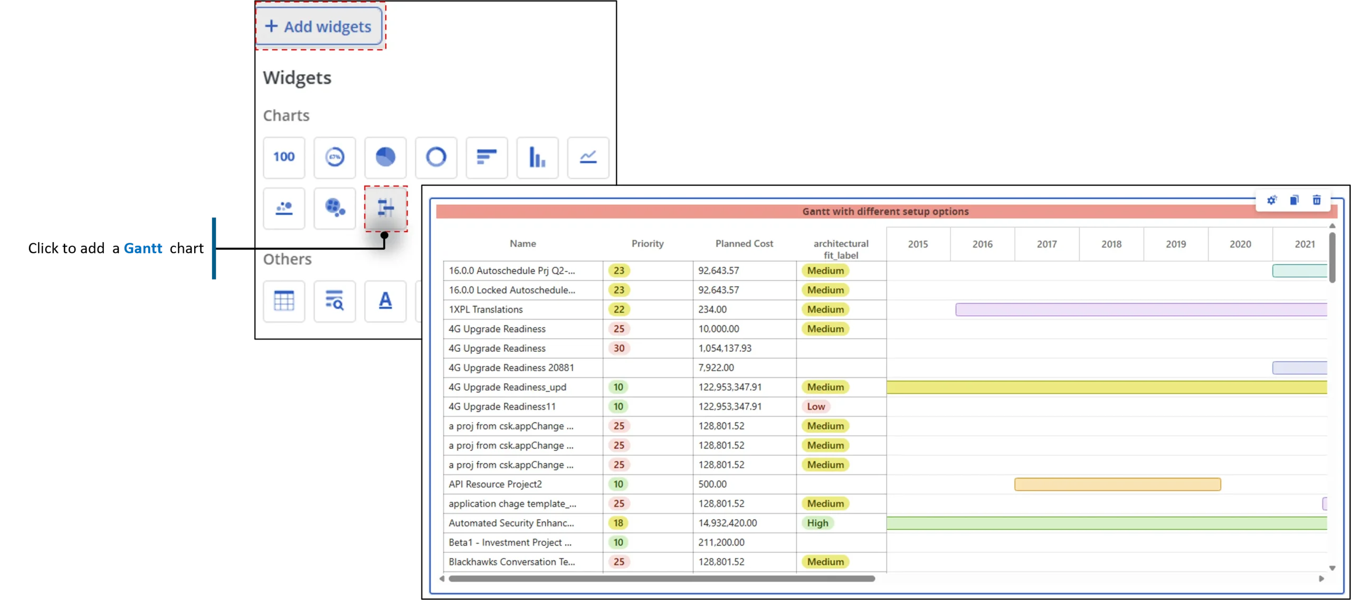Image resolution: width=1351 pixels, height=600 pixels.
Task: Click the Name column header
Action: [522, 243]
